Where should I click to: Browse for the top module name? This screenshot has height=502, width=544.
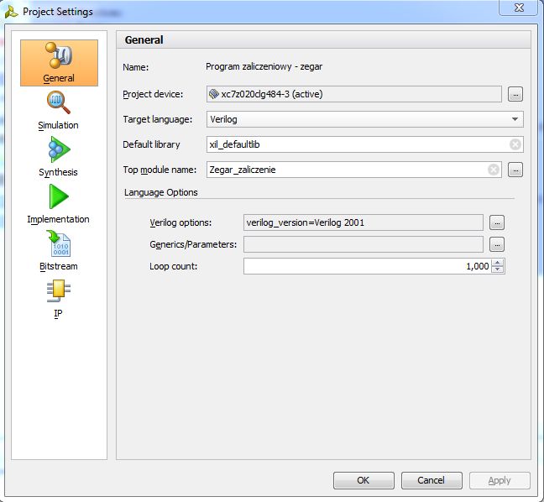(515, 170)
